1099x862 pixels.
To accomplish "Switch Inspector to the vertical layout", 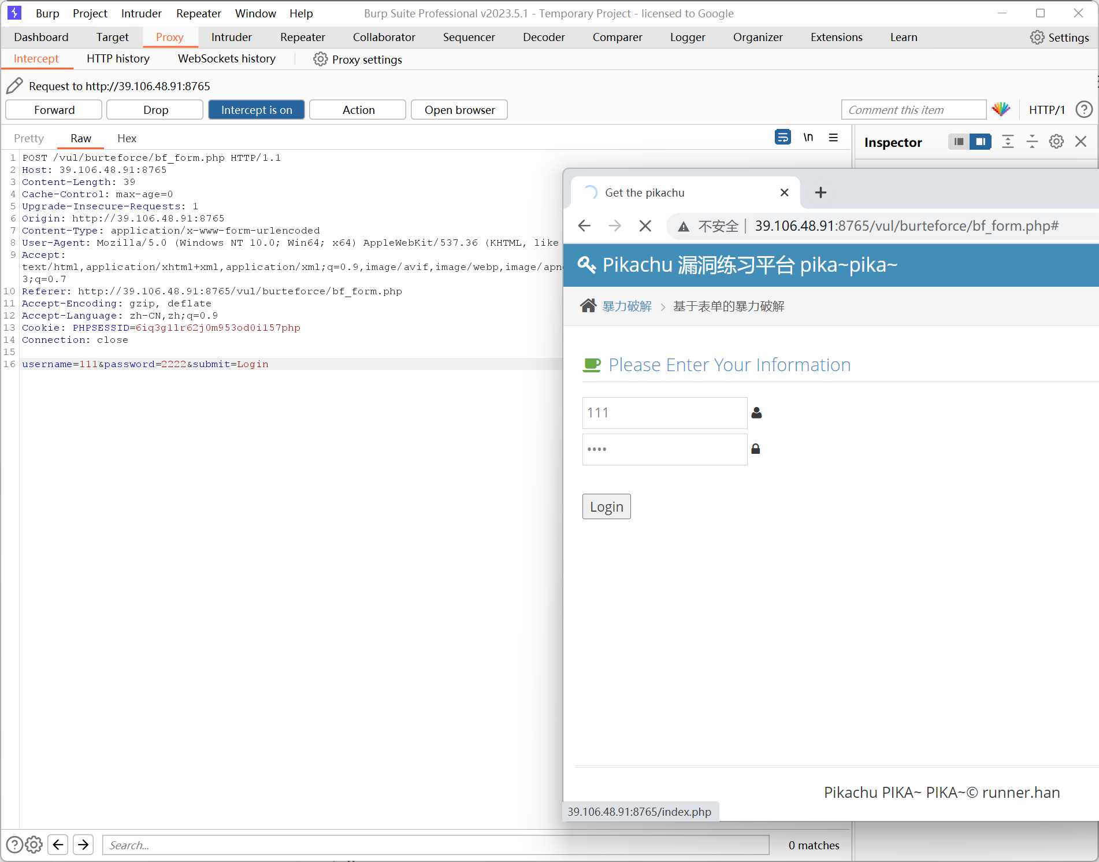I will click(959, 142).
